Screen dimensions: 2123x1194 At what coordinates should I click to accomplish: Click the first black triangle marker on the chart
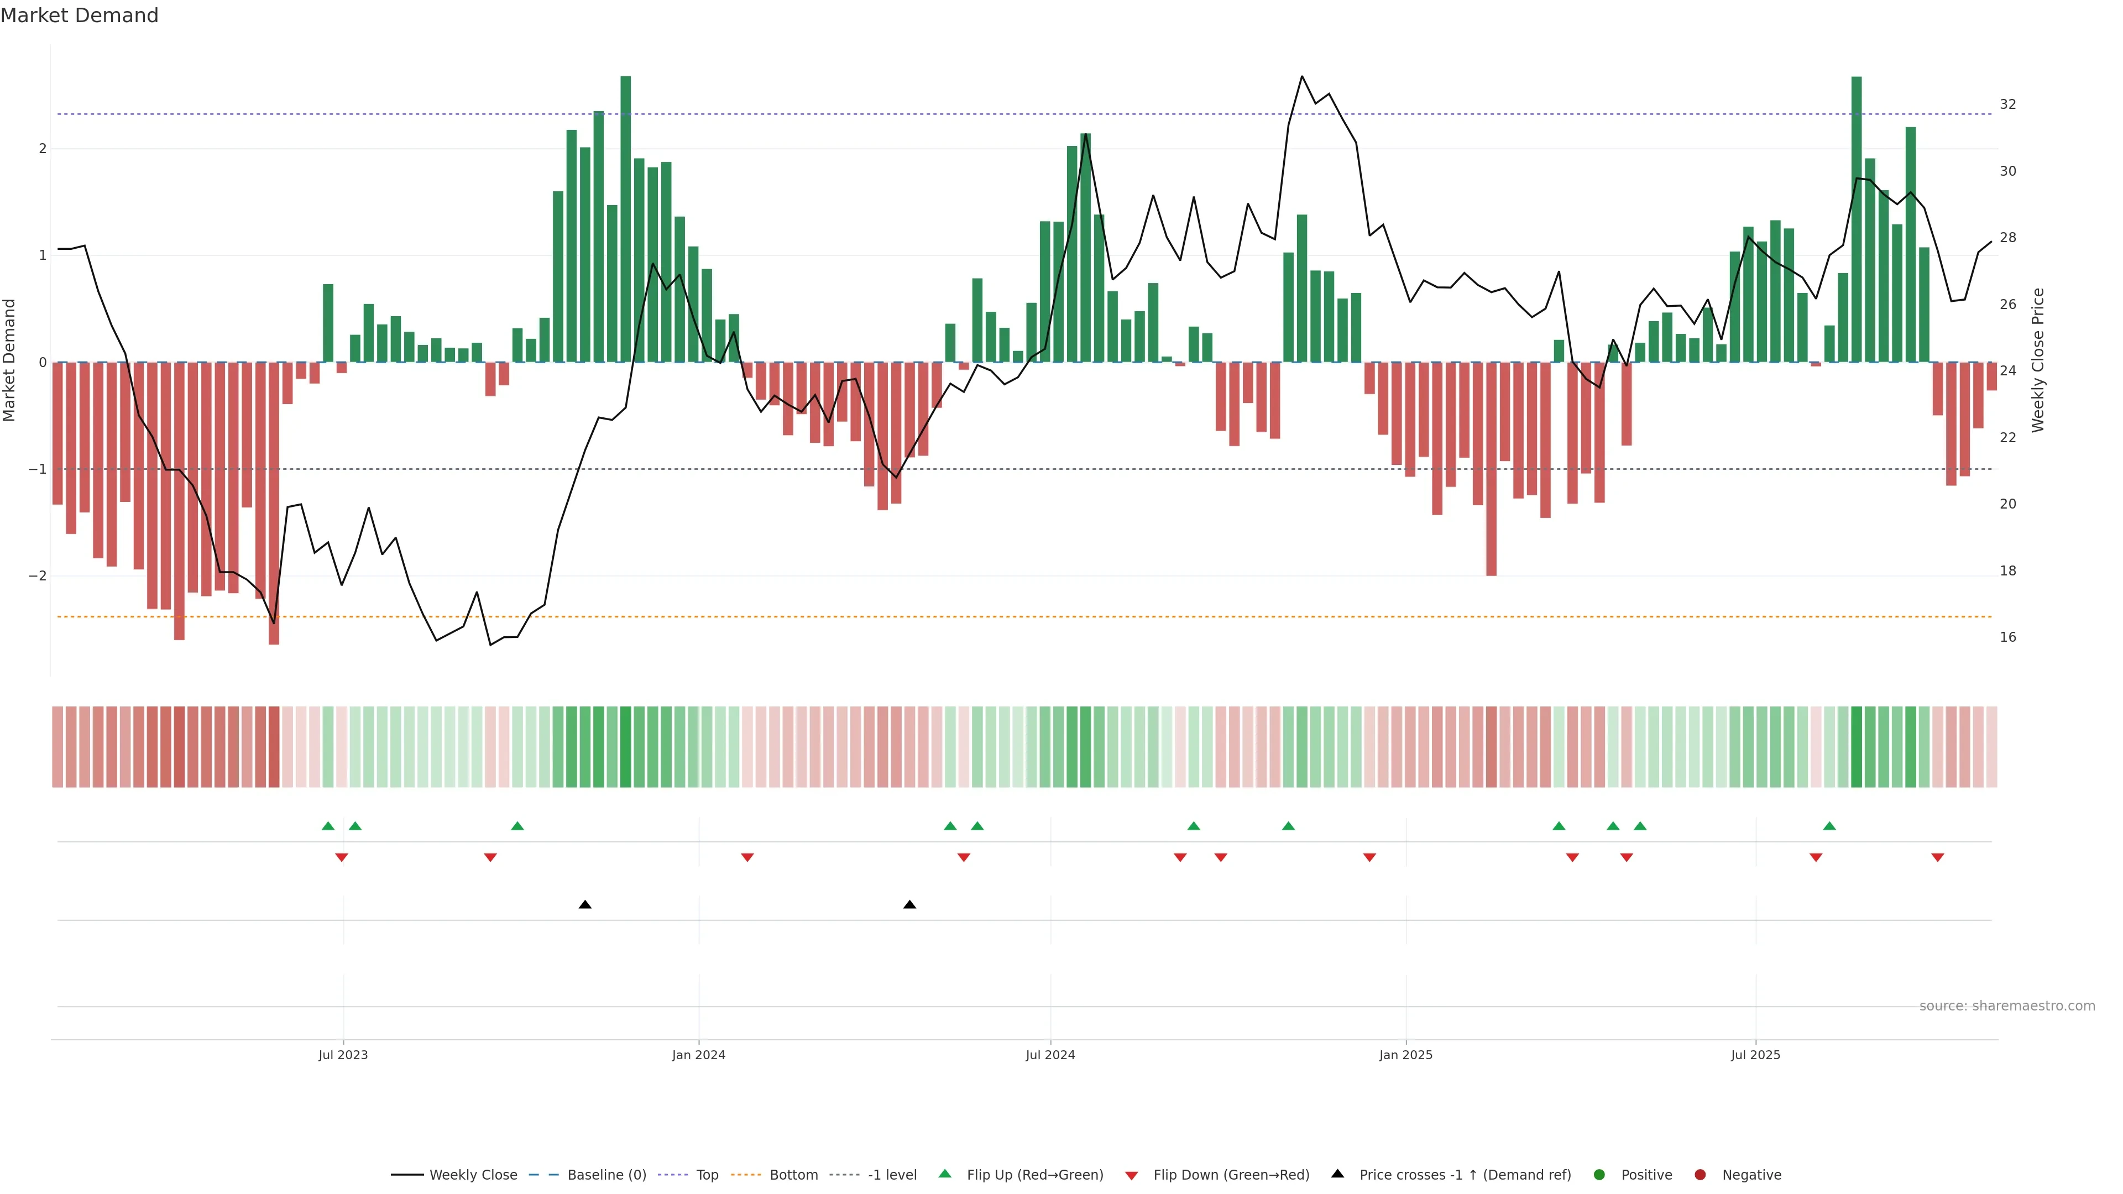click(585, 905)
